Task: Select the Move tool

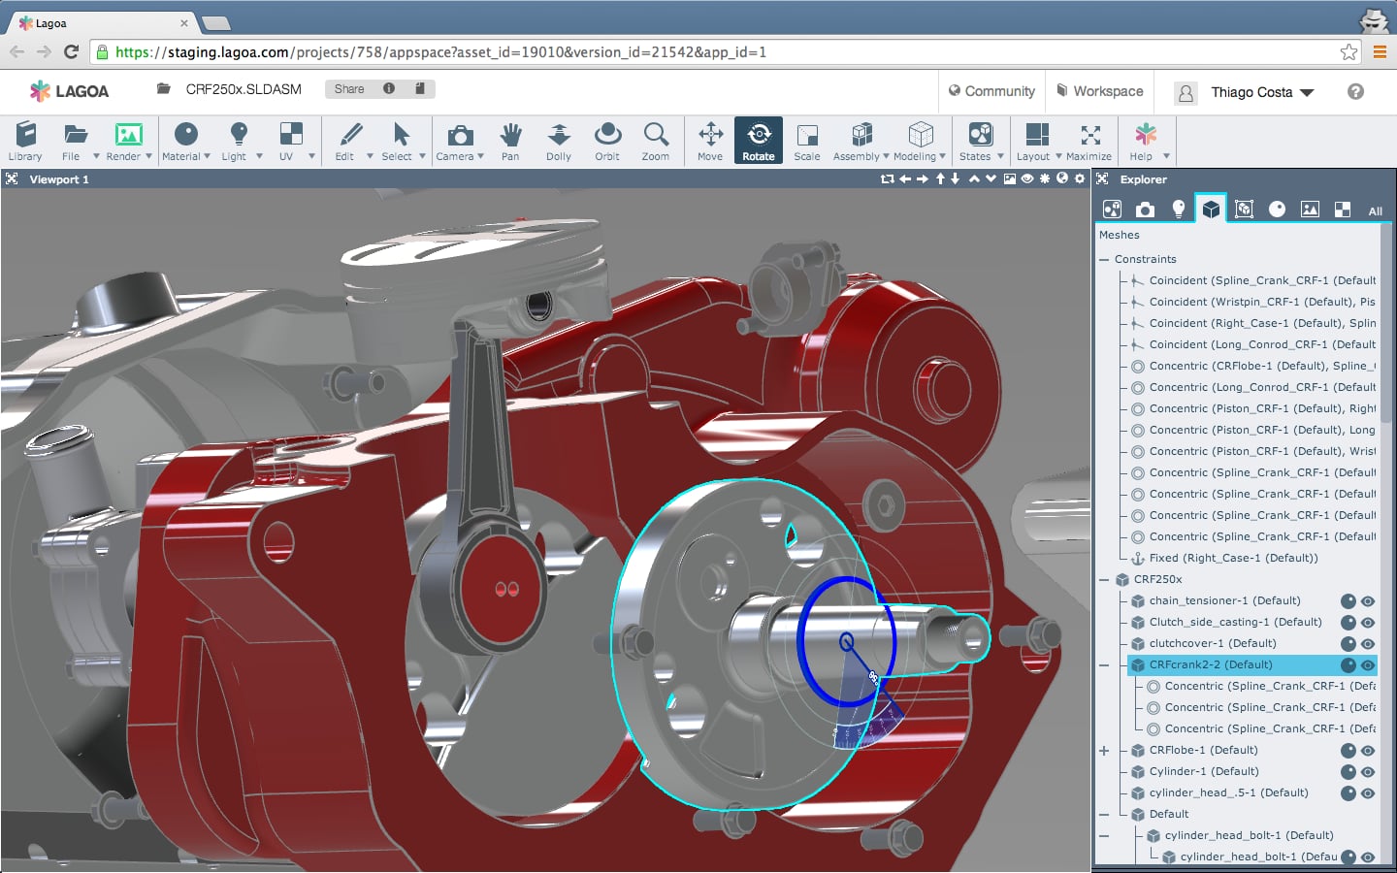Action: click(x=710, y=142)
